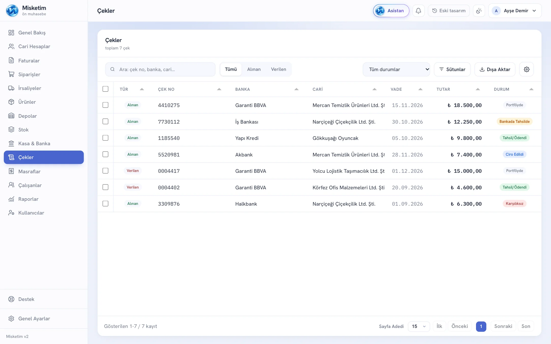Go to Sonraki page
The image size is (551, 344).
pos(503,326)
